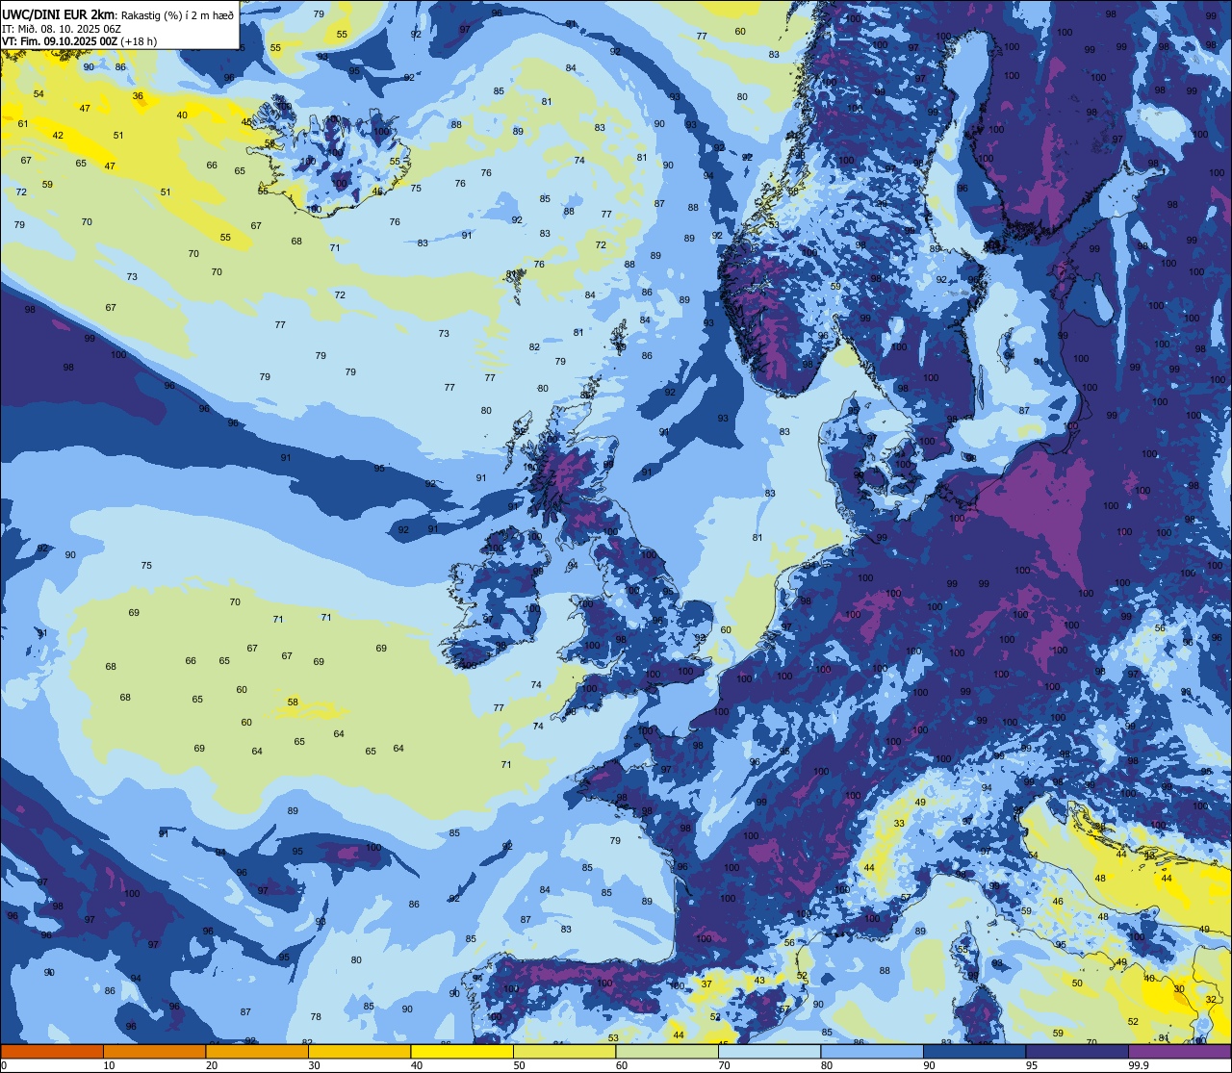The height and width of the screenshot is (1073, 1232).
Task: Click the bright yellow 40–50 legend swatch
Action: (462, 1051)
